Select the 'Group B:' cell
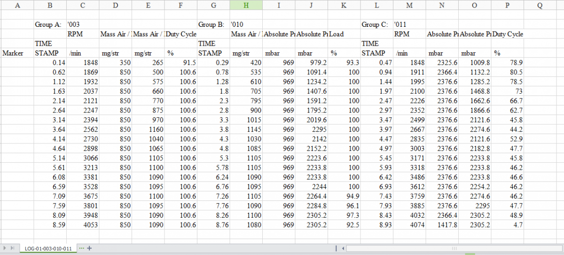Viewport: 564px width, 255px height. 213,24
